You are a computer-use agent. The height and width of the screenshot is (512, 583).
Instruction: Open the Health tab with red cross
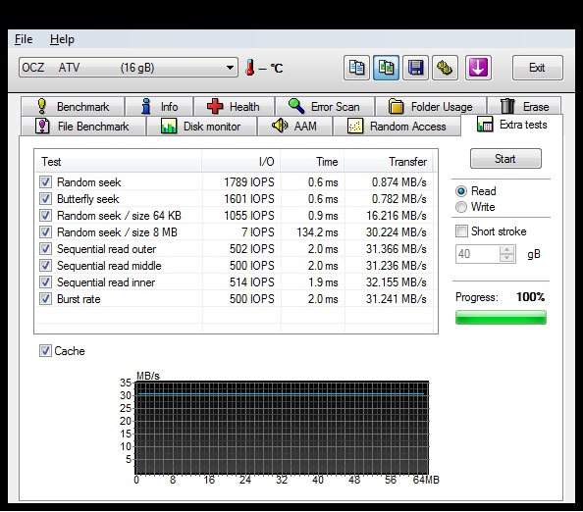[x=234, y=107]
